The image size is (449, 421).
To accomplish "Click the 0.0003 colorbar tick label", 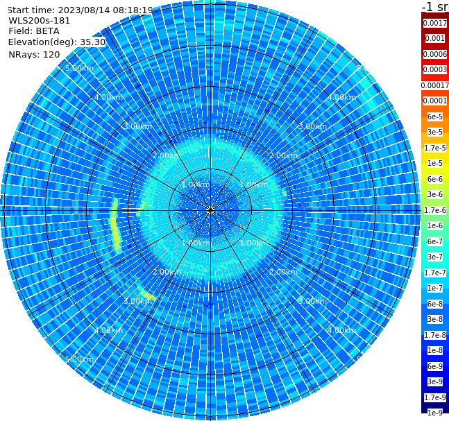I will coord(435,69).
